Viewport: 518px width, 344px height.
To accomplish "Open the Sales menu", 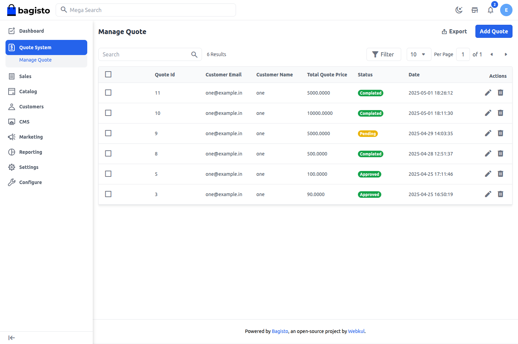I will tap(46, 76).
